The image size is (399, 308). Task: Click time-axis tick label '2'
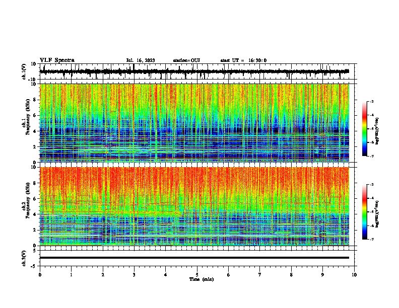tap(103, 275)
